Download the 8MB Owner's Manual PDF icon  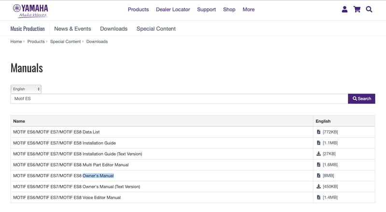tap(318, 175)
